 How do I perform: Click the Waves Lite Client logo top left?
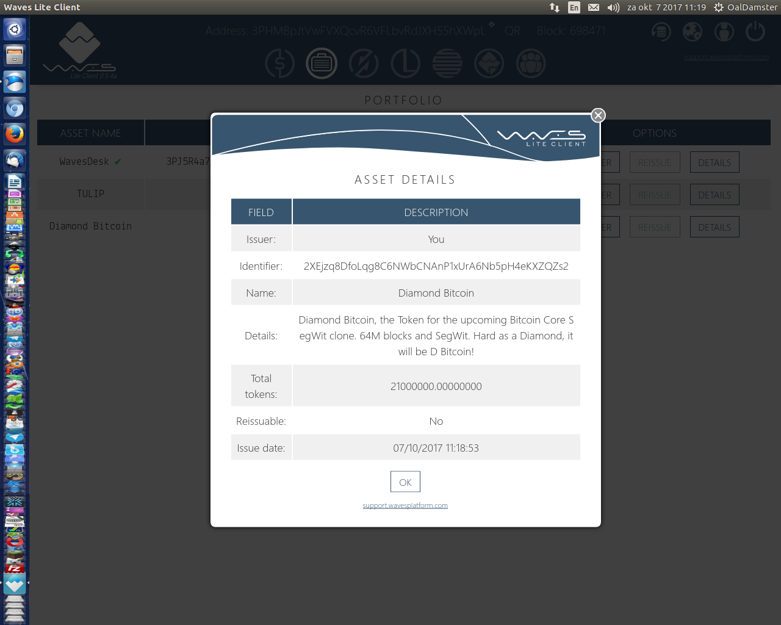point(80,51)
